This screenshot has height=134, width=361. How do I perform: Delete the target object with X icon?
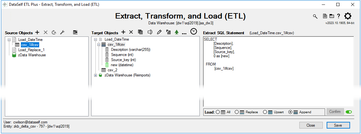pos(131,32)
